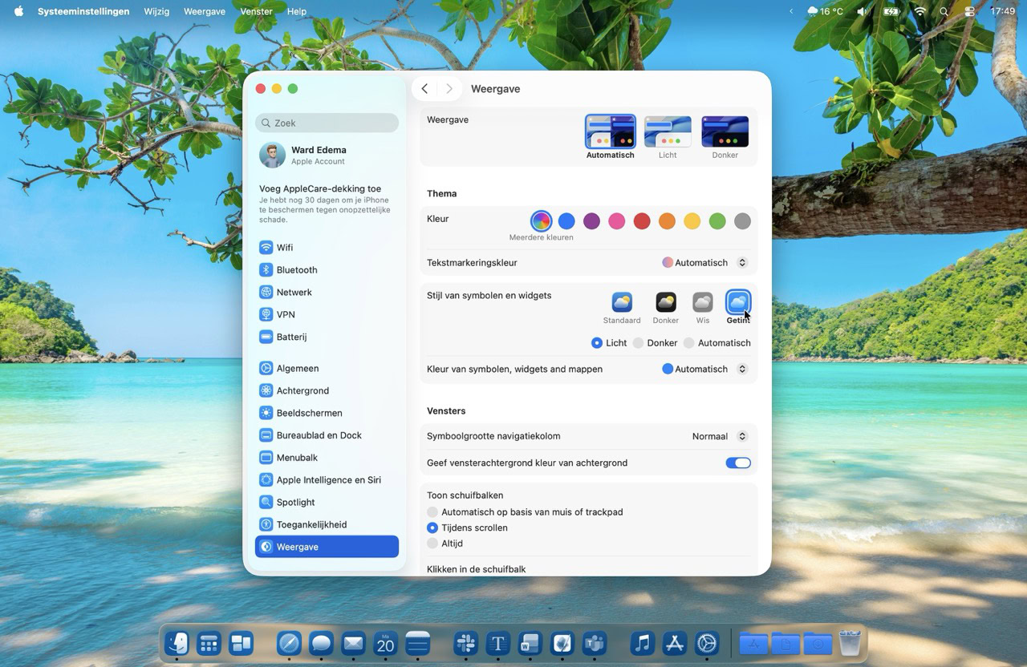The height and width of the screenshot is (667, 1027).
Task: Toggle window background tinting switch off
Action: coord(737,463)
